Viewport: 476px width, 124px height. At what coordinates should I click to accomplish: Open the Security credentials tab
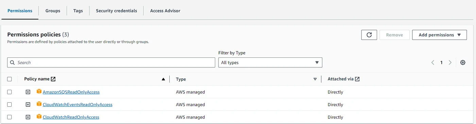click(116, 11)
